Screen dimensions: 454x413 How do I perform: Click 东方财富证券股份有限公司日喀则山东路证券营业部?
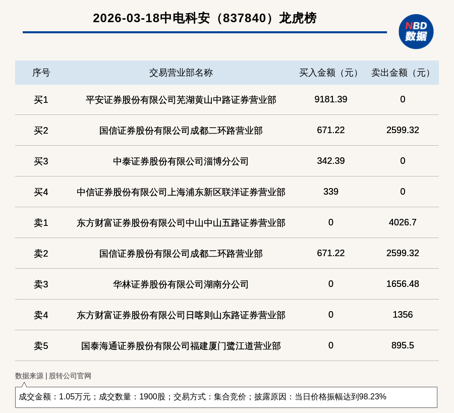tap(181, 315)
